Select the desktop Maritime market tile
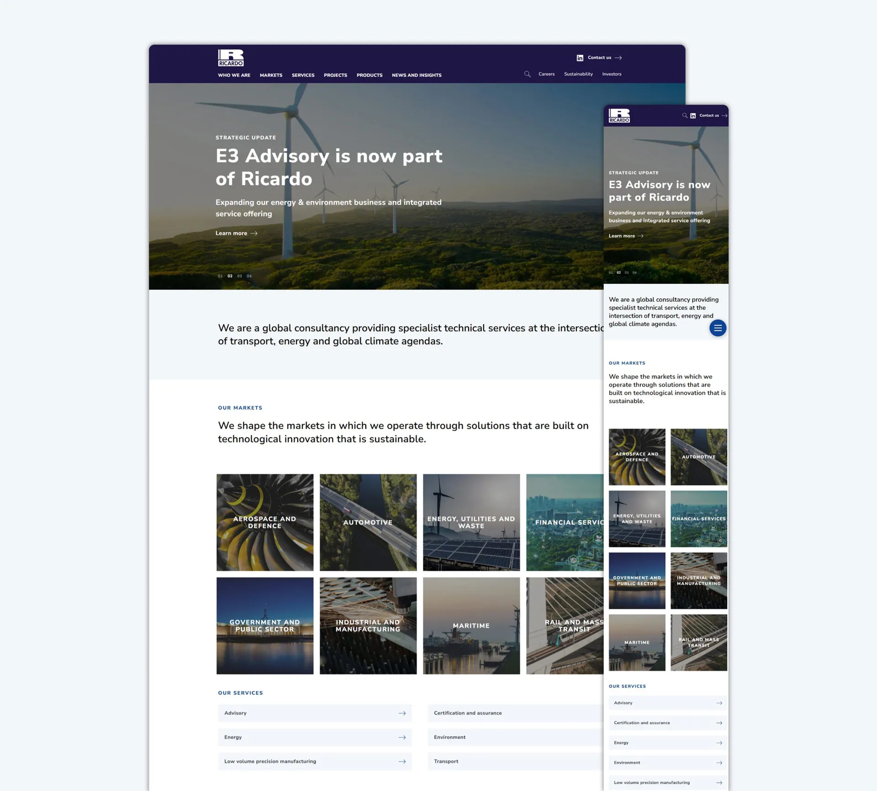This screenshot has width=877, height=791. coord(471,626)
